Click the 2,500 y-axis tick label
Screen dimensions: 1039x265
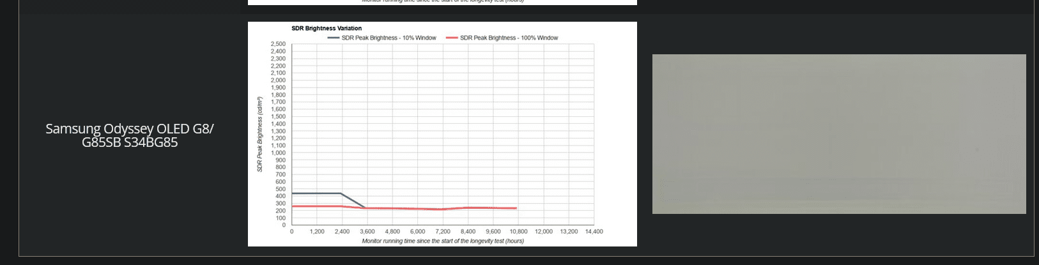[x=278, y=44]
